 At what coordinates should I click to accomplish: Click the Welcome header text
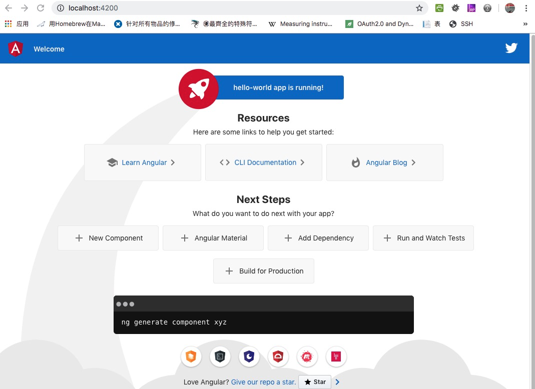click(x=49, y=49)
